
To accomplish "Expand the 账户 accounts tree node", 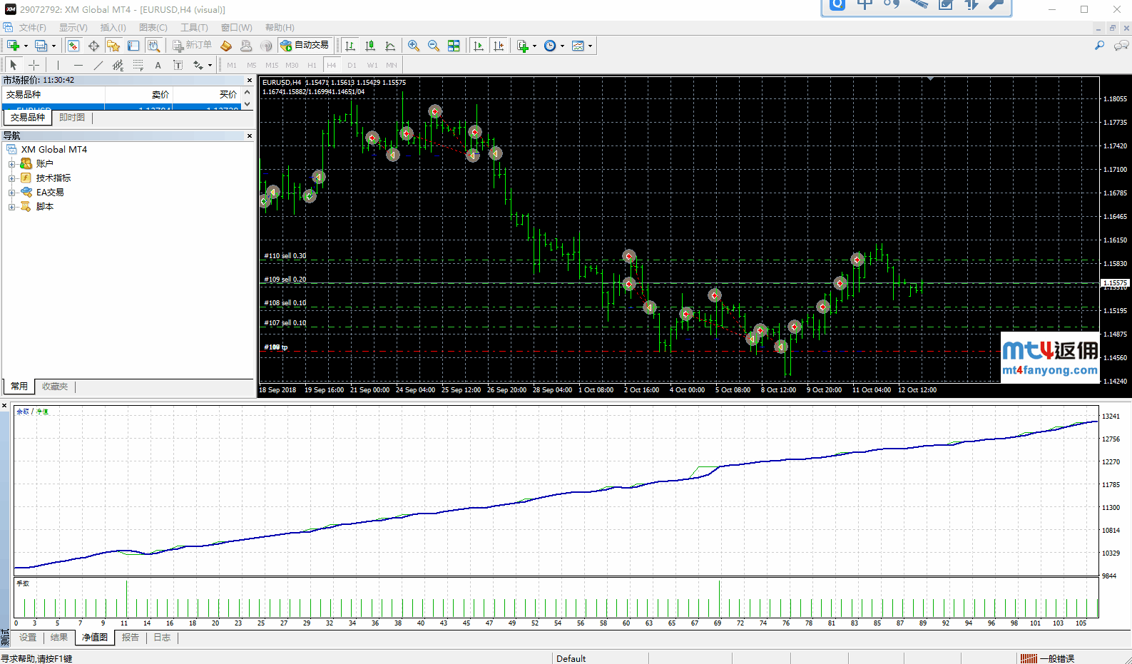I will point(11,164).
